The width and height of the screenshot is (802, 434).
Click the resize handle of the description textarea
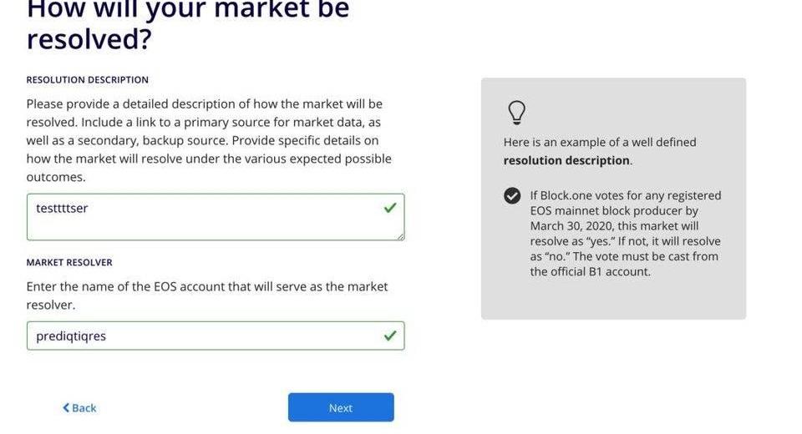[x=401, y=237]
